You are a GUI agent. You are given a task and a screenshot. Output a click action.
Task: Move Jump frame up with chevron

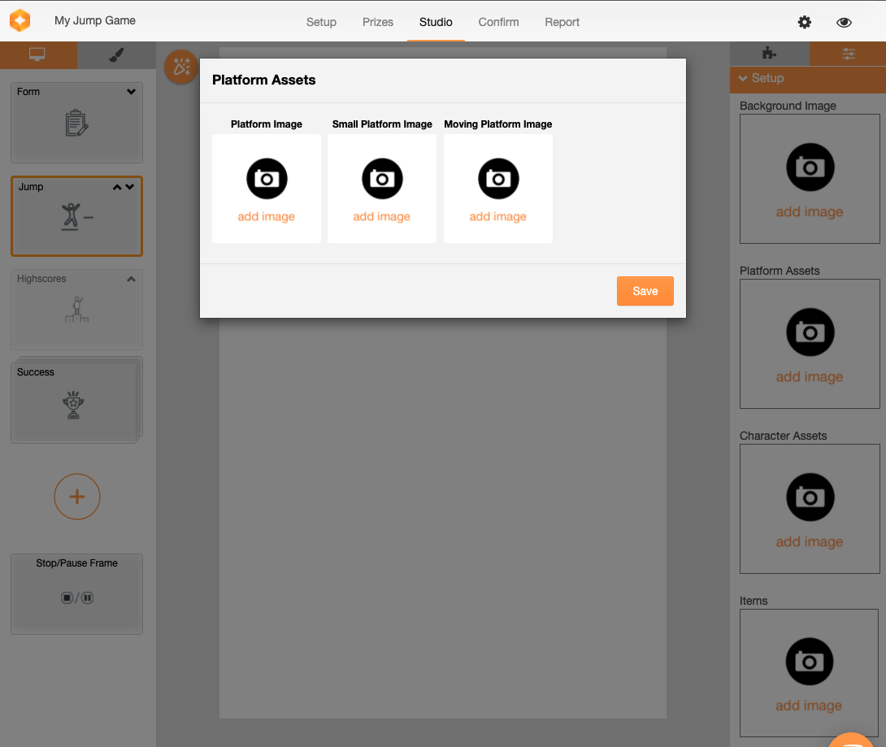click(117, 187)
